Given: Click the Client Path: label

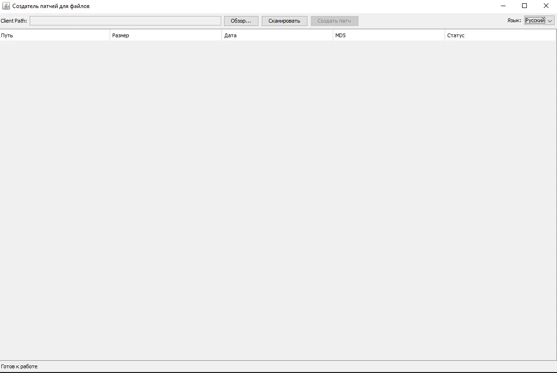Looking at the screenshot, I should point(14,21).
